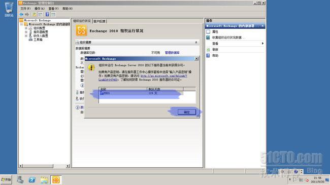Image resolution: width=330 pixels, height=185 pixels.
Task: Open Windows Explorer from the taskbar
Action: (x=44, y=180)
